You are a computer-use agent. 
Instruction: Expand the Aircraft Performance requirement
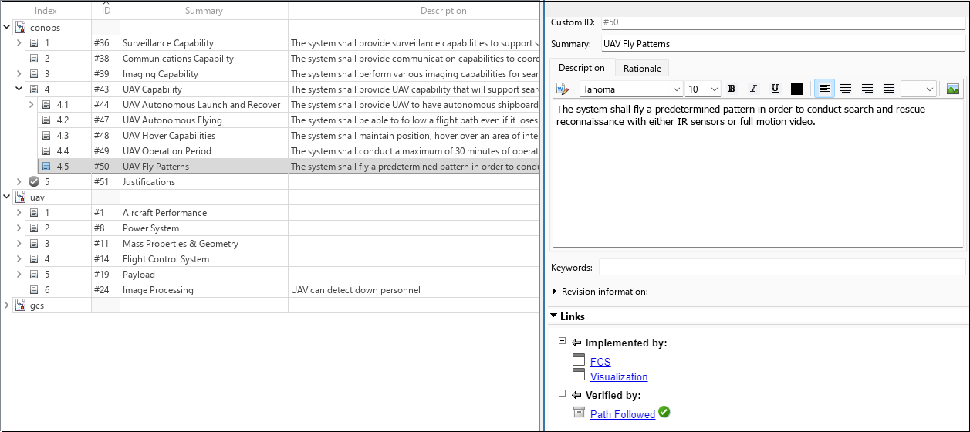(x=19, y=213)
